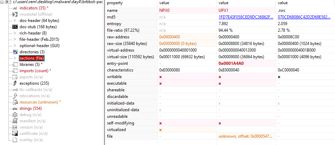
Task: Open imports (count) item
Action: click(x=36, y=71)
